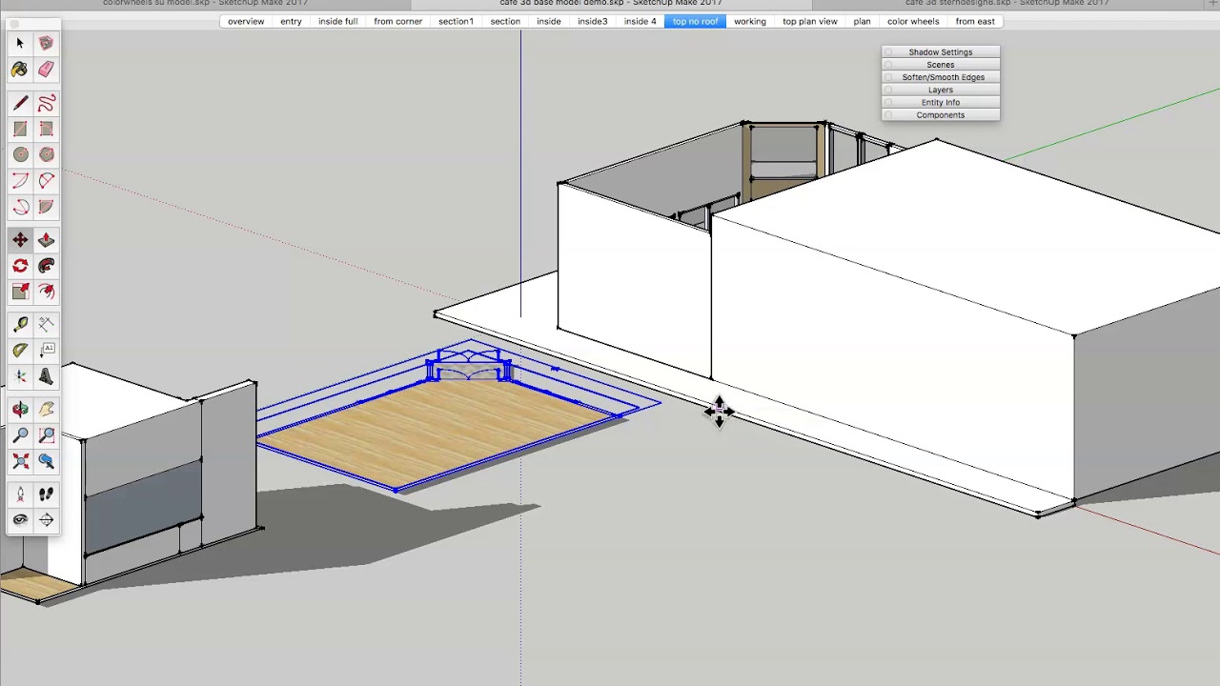Select the Line pencil tool
The image size is (1220, 686).
[x=20, y=103]
